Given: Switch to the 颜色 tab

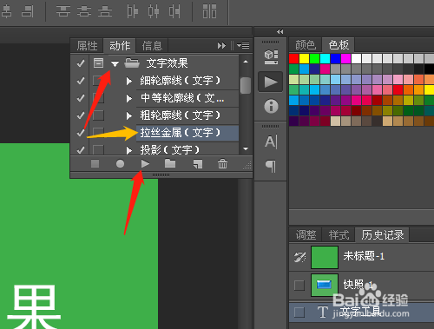Looking at the screenshot, I should [x=306, y=45].
